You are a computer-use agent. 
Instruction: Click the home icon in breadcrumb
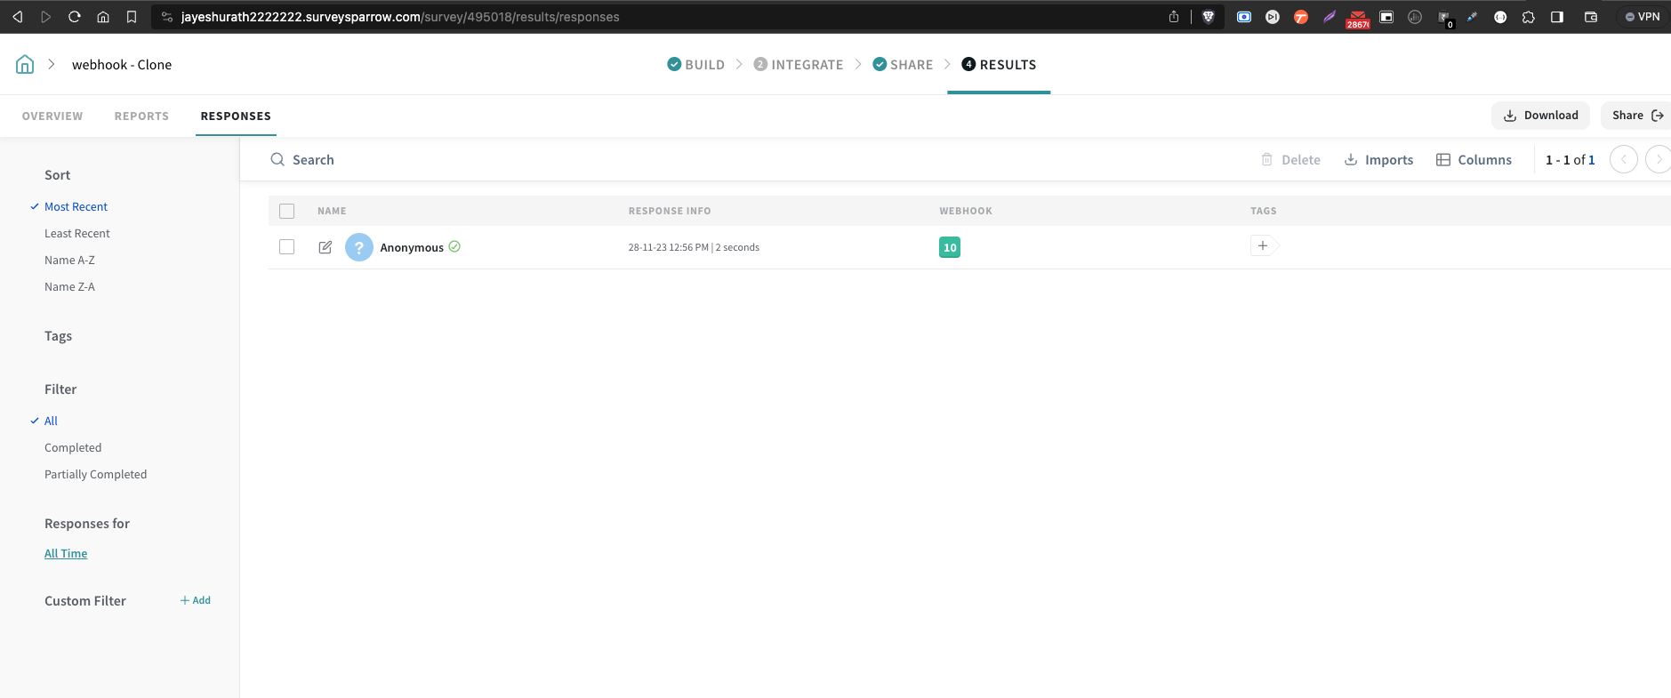pos(25,64)
